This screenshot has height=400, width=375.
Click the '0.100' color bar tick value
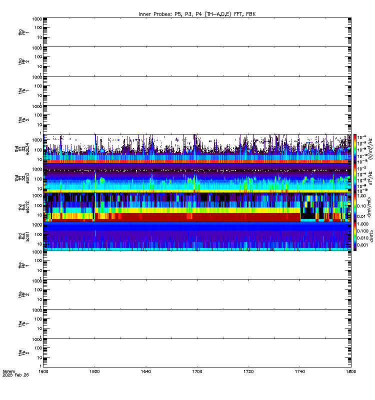(x=363, y=231)
